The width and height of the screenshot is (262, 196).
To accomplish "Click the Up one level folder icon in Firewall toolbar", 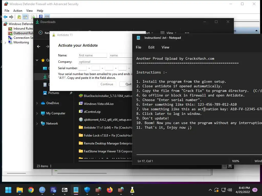I will click(x=19, y=17).
